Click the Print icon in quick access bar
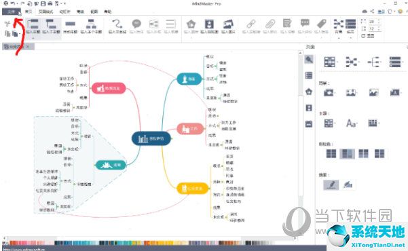 (x=50, y=3)
